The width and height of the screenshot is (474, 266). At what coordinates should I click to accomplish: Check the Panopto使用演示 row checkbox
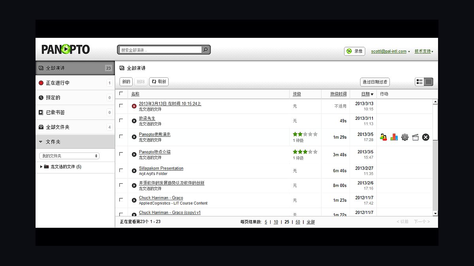pos(121,136)
